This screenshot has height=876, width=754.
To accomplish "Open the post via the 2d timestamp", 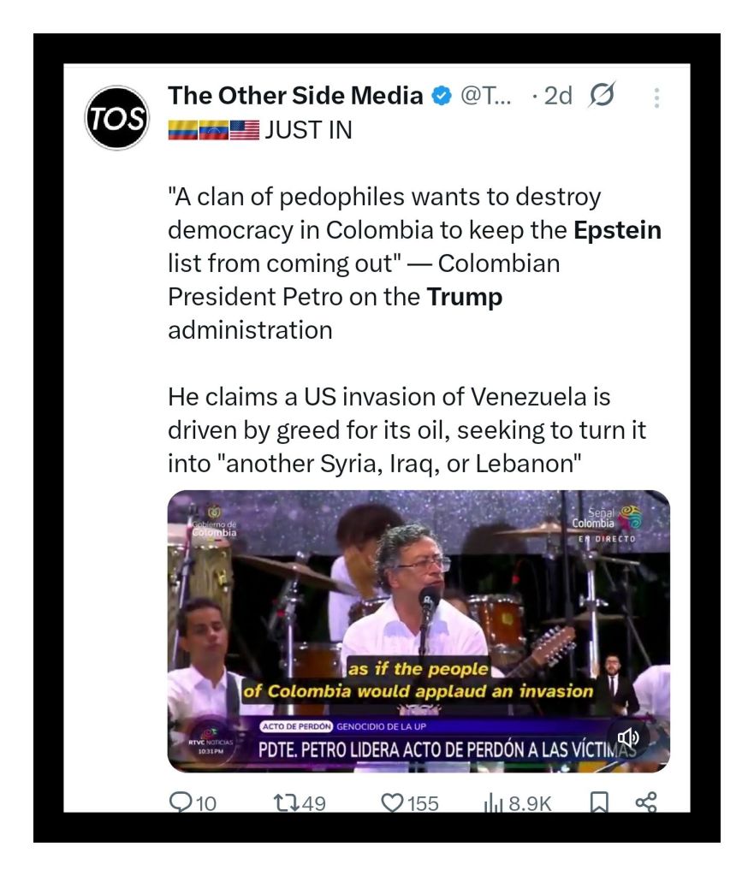I will pos(556,96).
